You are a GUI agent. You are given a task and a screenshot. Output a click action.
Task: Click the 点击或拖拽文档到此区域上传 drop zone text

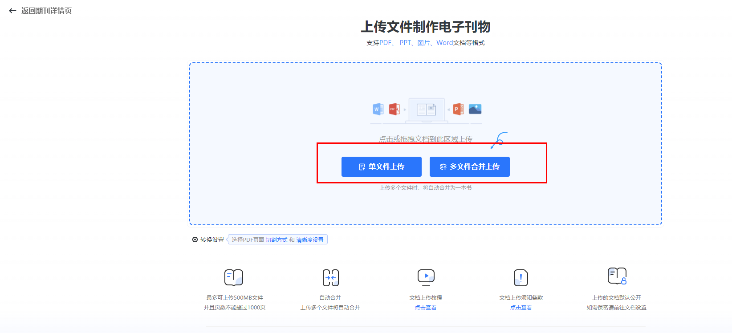tap(425, 139)
